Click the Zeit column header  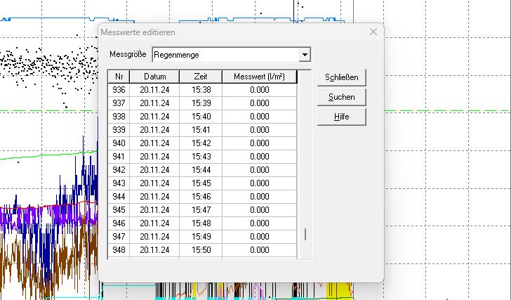pos(200,77)
